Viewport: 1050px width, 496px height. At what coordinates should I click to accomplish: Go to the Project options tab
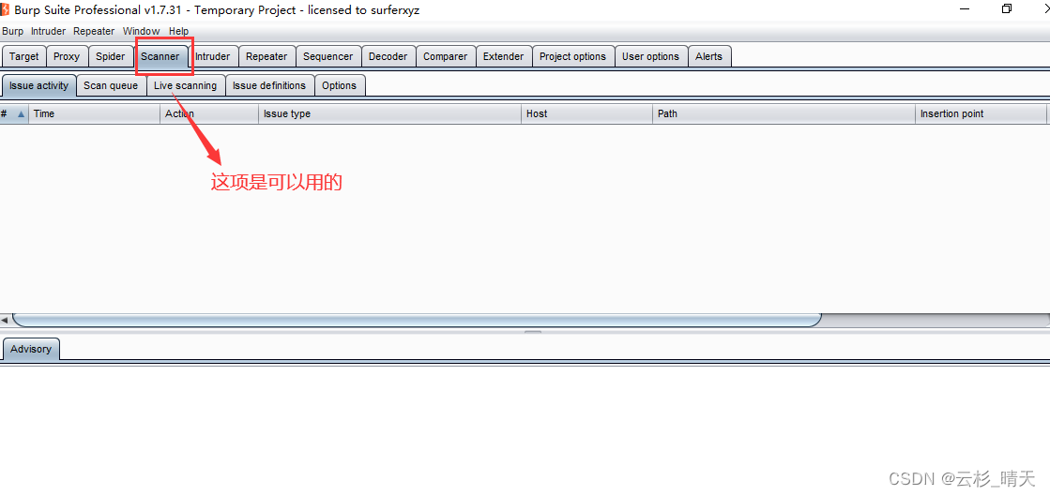click(x=572, y=56)
